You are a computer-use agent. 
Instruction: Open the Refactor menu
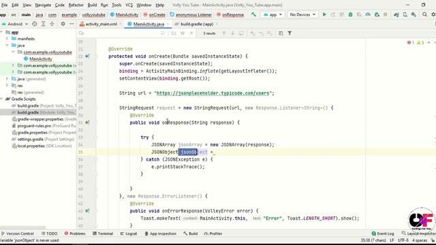tap(76, 5)
